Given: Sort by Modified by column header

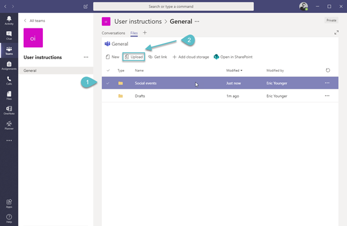Looking at the screenshot, I should tap(275, 70).
